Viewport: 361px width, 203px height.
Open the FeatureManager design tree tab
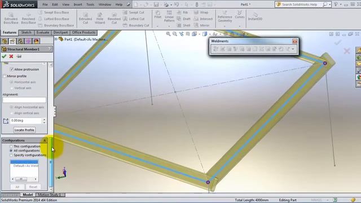pos(5,41)
